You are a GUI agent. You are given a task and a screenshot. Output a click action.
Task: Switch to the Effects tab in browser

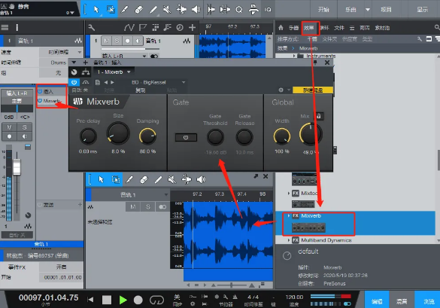pyautogui.click(x=308, y=28)
